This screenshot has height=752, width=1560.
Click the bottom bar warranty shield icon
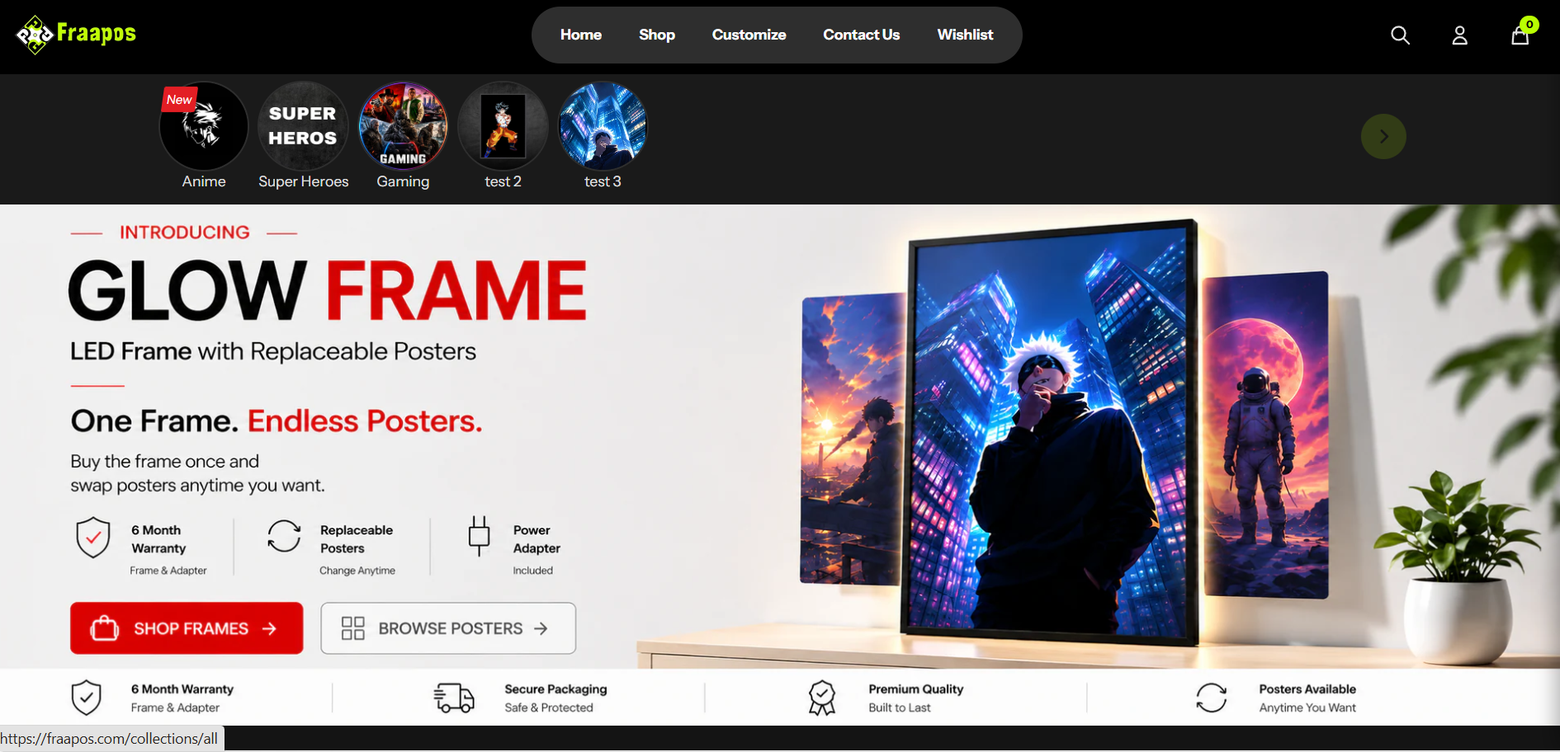[87, 698]
